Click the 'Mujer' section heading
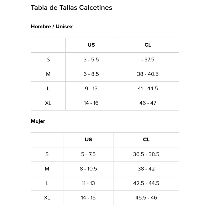206x206 pixels. click(38, 121)
